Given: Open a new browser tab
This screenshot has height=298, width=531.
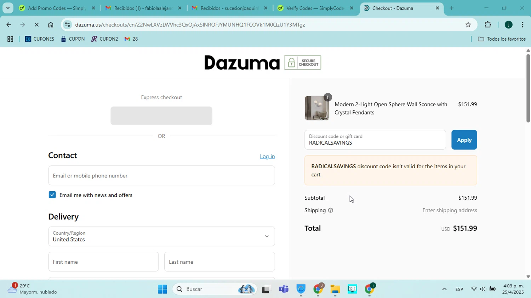Looking at the screenshot, I should (x=451, y=8).
